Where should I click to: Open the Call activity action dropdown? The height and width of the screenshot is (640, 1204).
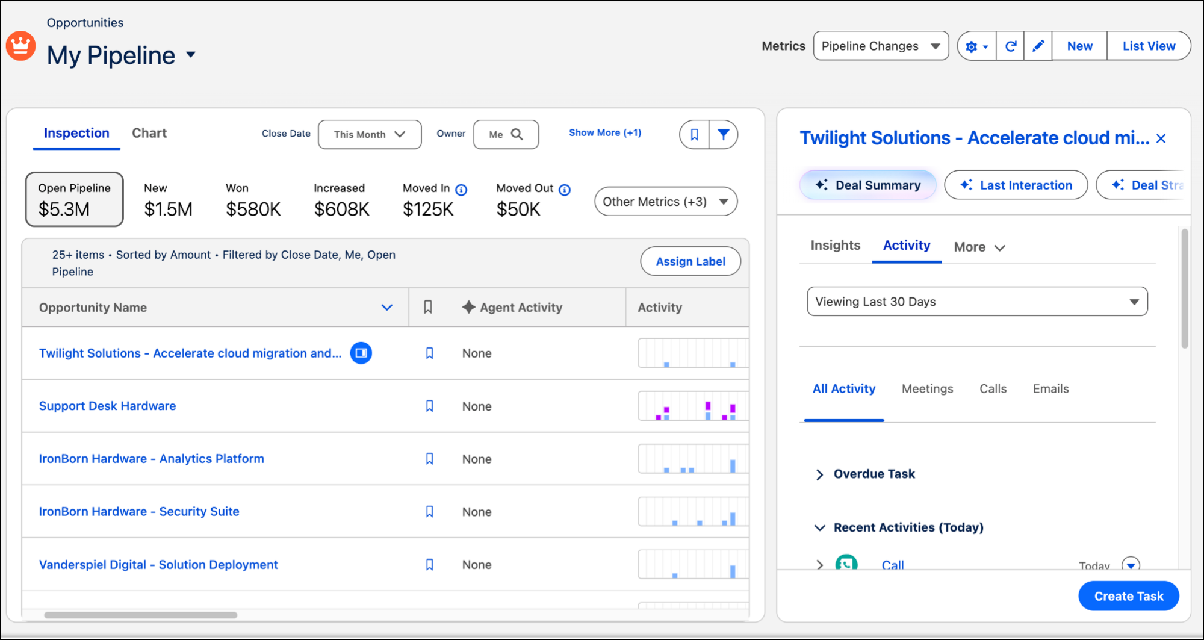1131,564
